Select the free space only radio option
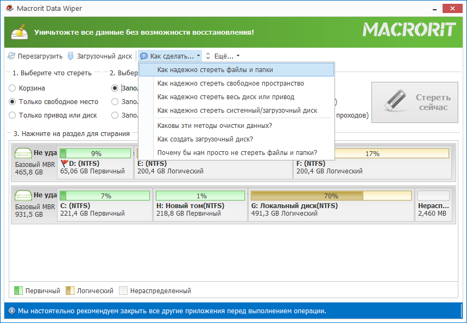 (12, 101)
